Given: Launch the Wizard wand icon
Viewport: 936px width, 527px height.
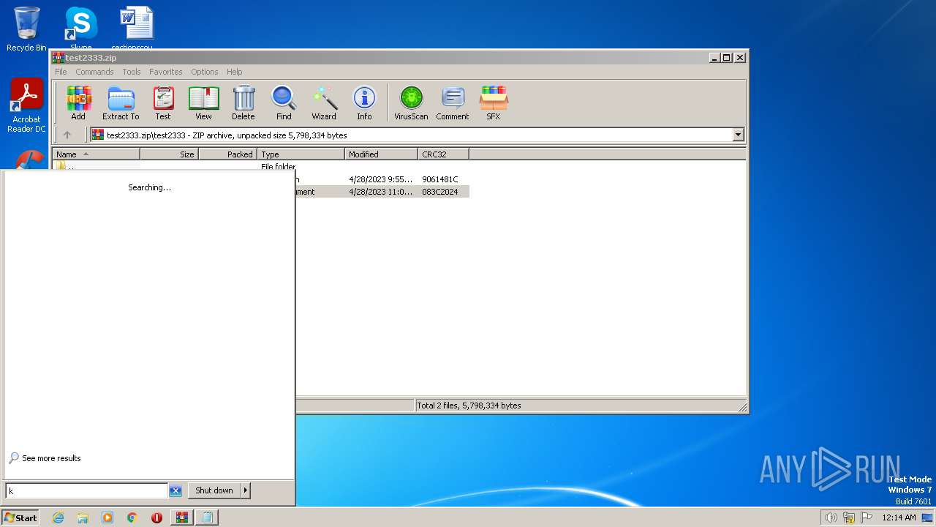Looking at the screenshot, I should tap(324, 102).
